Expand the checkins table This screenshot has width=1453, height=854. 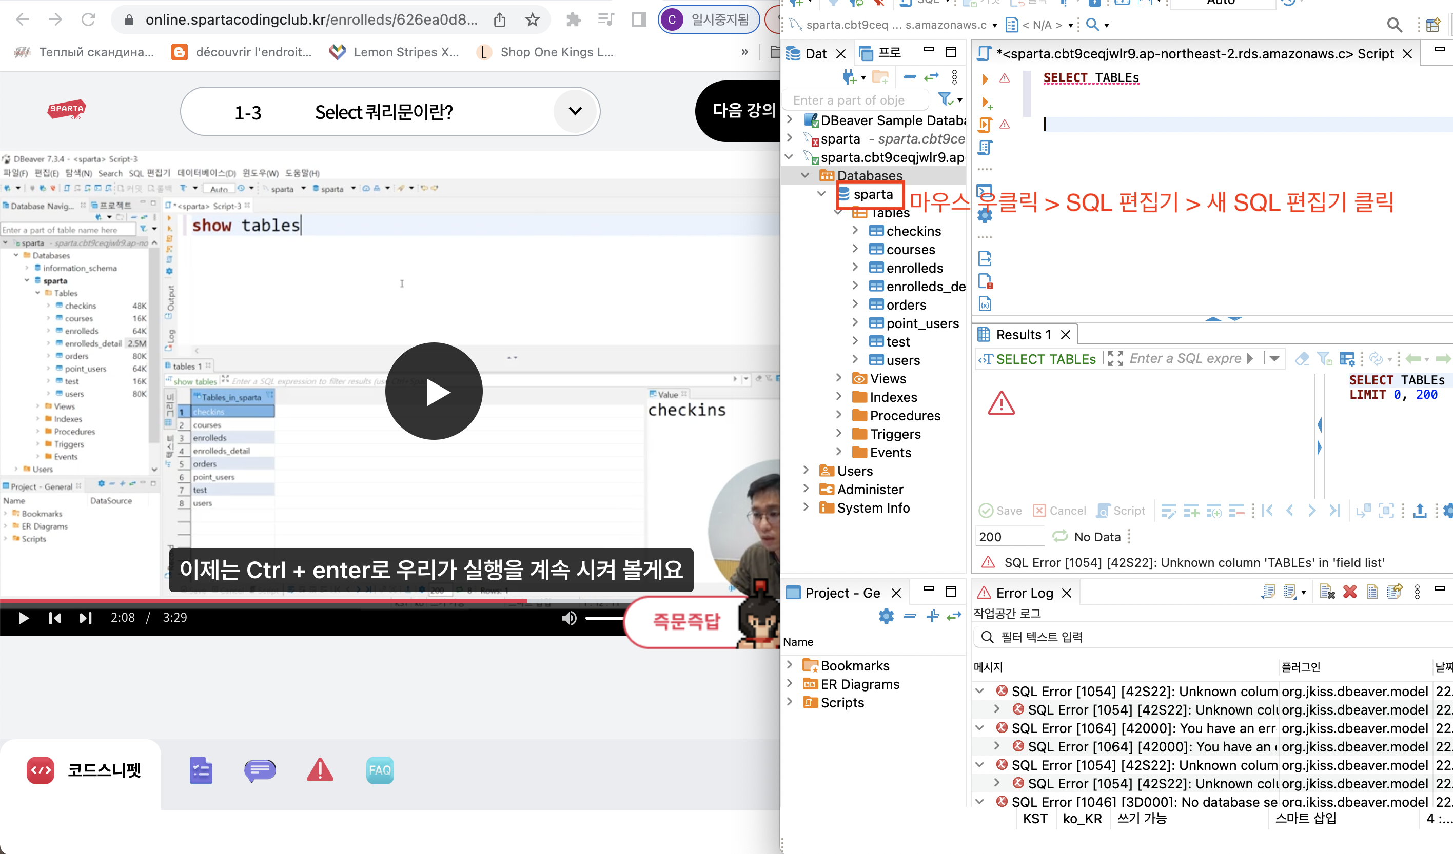click(855, 231)
